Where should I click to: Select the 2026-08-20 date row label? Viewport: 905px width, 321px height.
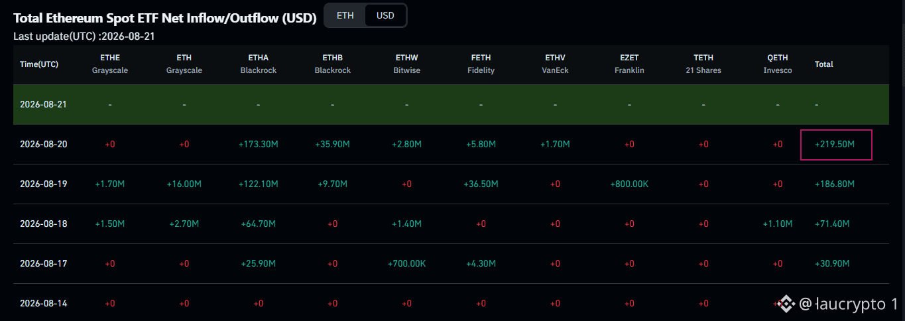tap(43, 144)
